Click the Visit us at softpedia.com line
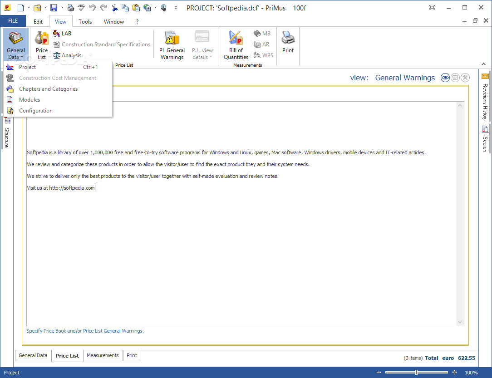The width and height of the screenshot is (492, 378). click(x=61, y=188)
